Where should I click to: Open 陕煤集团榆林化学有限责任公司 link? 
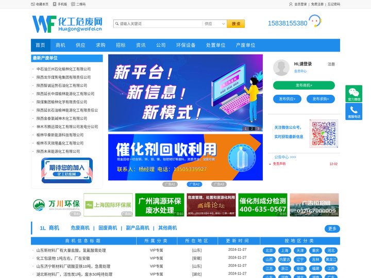[x=62, y=102]
